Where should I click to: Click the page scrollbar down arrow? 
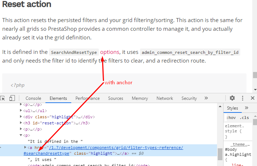coord(255,90)
